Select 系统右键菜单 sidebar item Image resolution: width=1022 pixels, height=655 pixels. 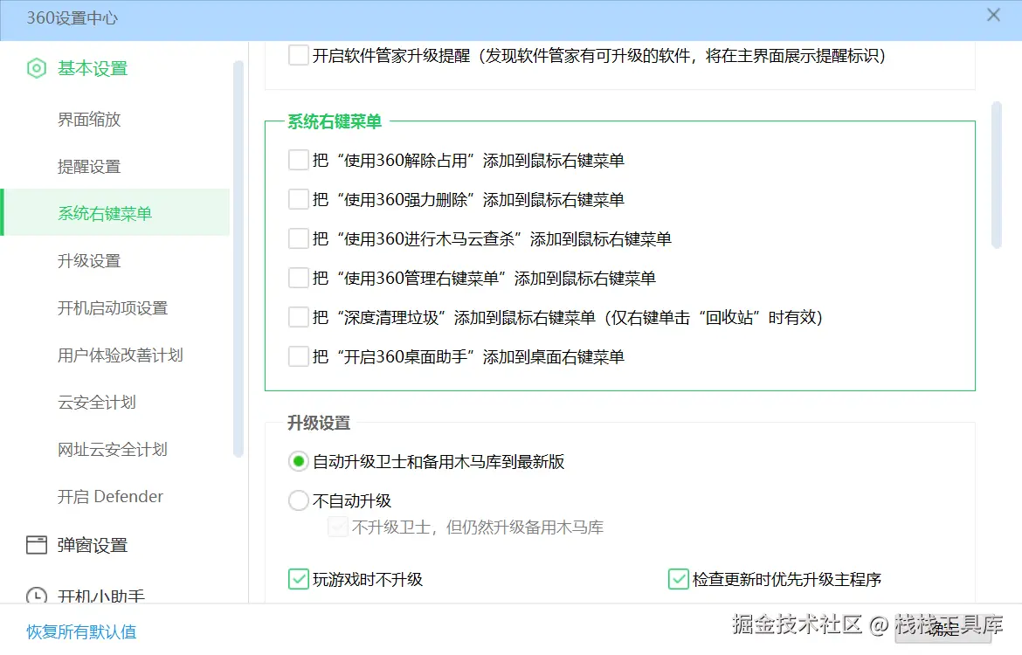(116, 212)
